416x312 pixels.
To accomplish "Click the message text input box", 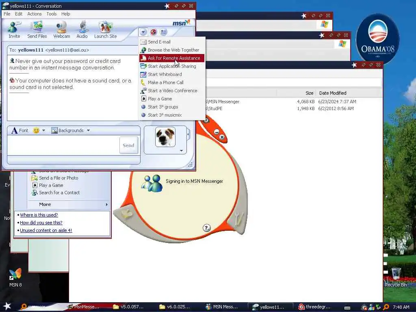I will coord(63,145).
